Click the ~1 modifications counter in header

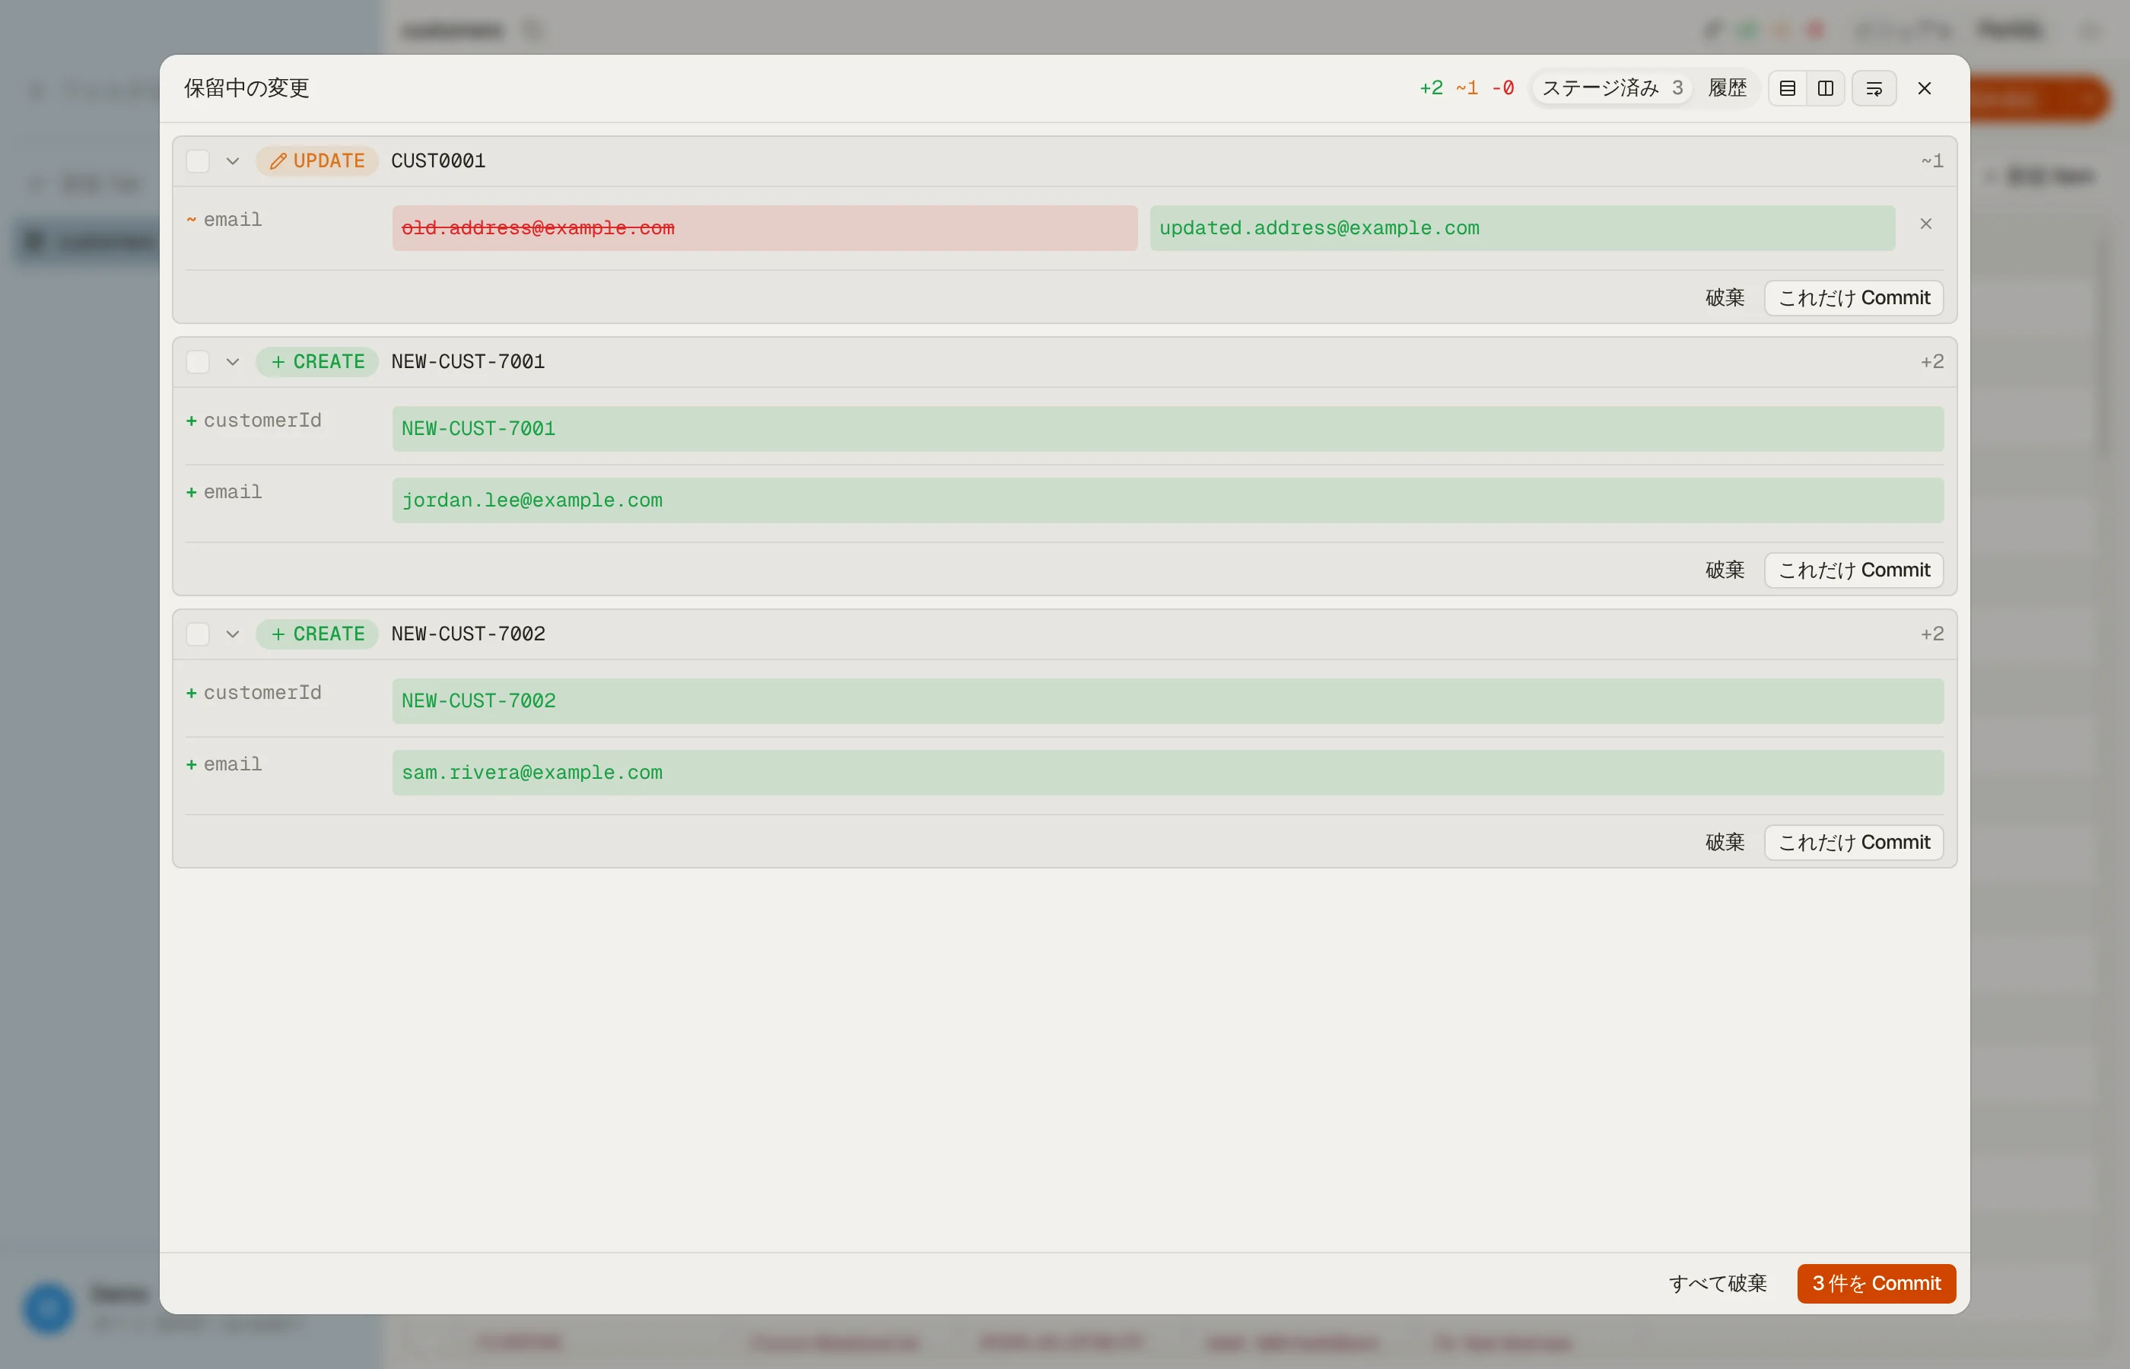(1467, 88)
